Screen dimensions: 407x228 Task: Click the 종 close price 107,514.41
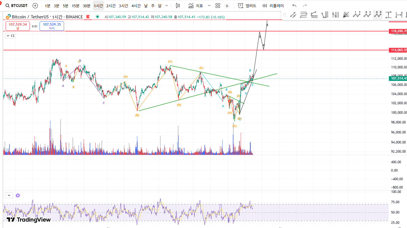click(185, 17)
